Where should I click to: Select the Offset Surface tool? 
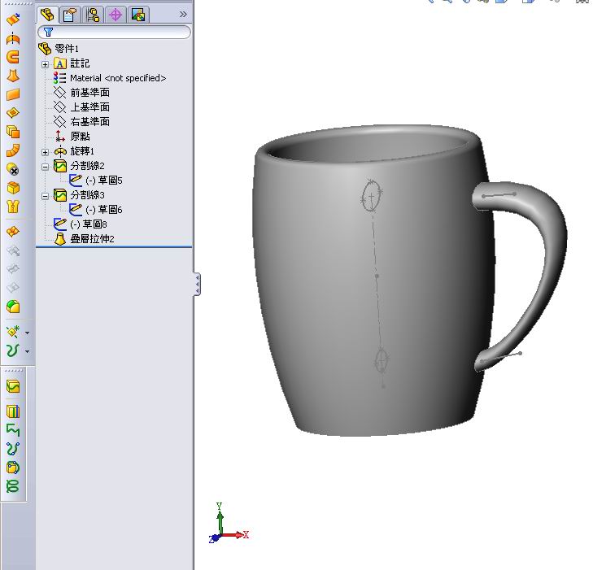(13, 132)
